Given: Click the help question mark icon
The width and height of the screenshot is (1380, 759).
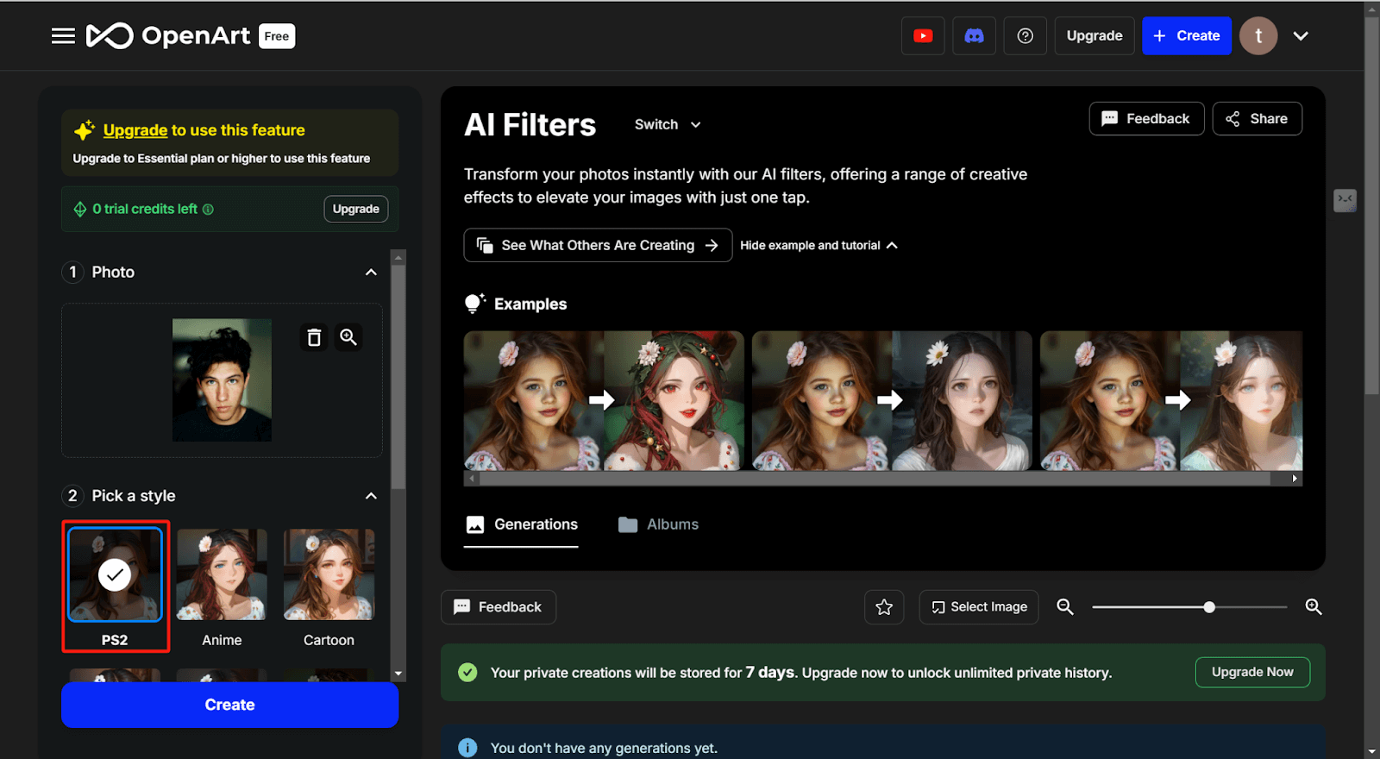Looking at the screenshot, I should point(1025,36).
